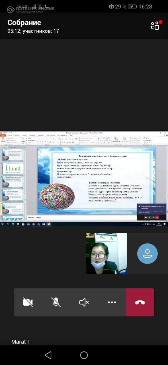Image resolution: width=168 pixels, height=365 pixels.
Task: Click the Windows Start icon in shared taskbar
Action: pyautogui.click(x=2, y=224)
